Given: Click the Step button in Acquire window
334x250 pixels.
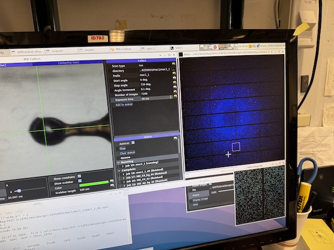Looking at the screenshot, I should (x=195, y=204).
